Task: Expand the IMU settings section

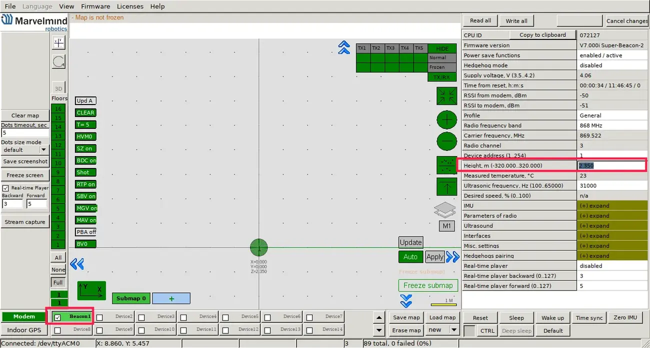Action: point(612,205)
